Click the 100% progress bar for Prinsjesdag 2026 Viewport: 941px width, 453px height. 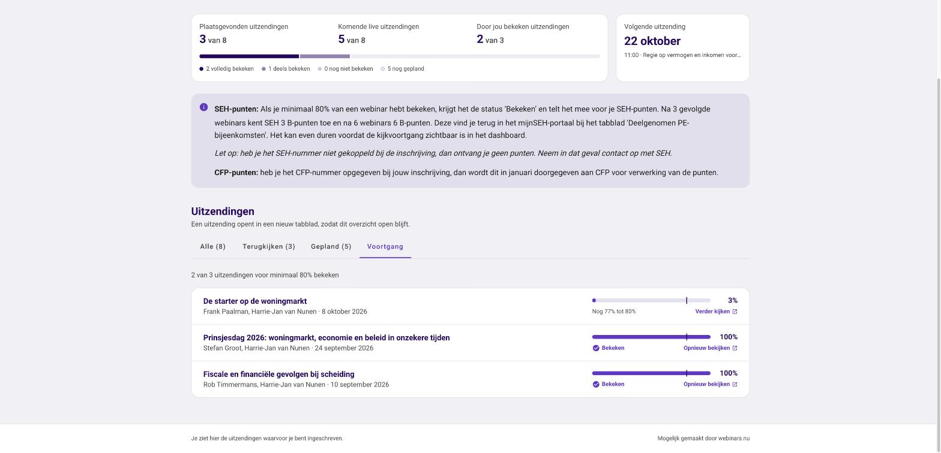coord(651,337)
